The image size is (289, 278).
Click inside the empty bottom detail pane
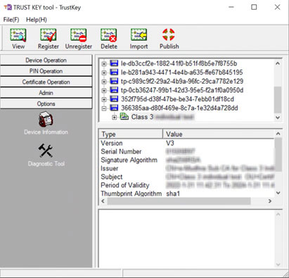(x=186, y=238)
